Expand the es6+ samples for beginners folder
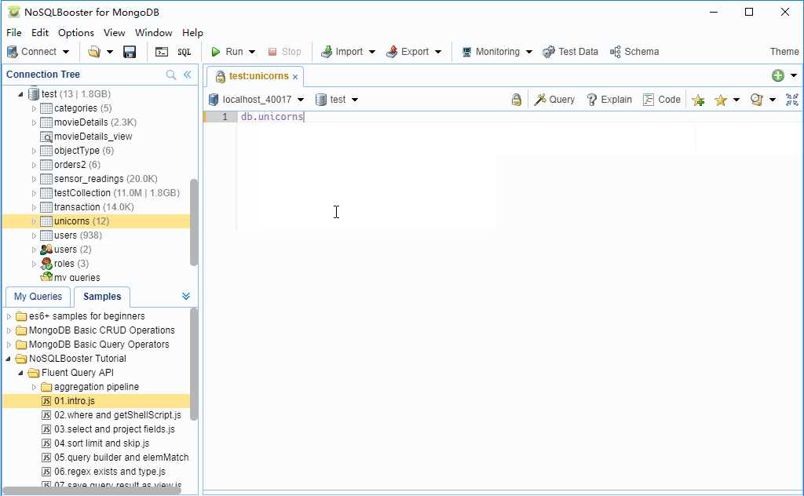Viewport: 804px width, 496px height. [9, 316]
